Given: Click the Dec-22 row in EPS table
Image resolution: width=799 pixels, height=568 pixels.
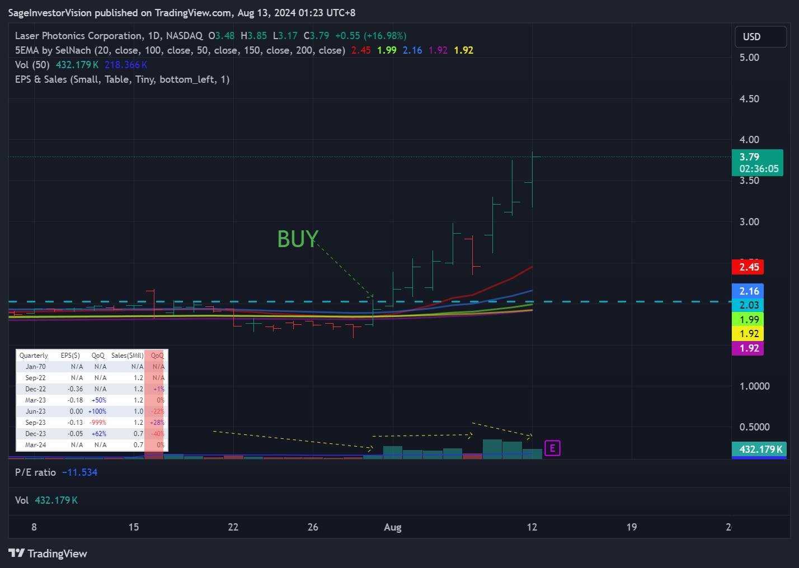Looking at the screenshot, I should click(92, 389).
